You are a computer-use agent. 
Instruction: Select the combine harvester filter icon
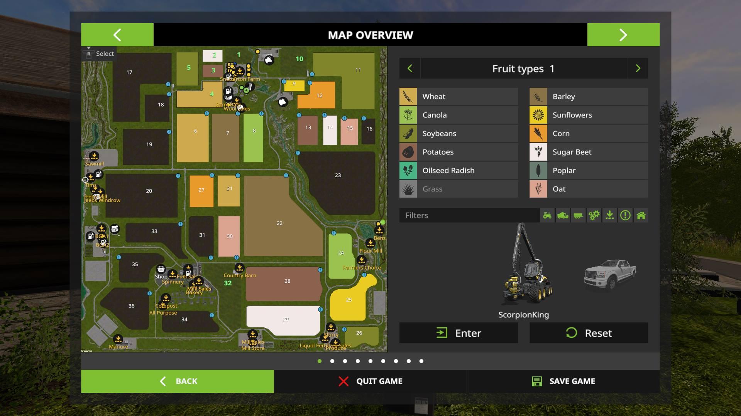pyautogui.click(x=562, y=215)
